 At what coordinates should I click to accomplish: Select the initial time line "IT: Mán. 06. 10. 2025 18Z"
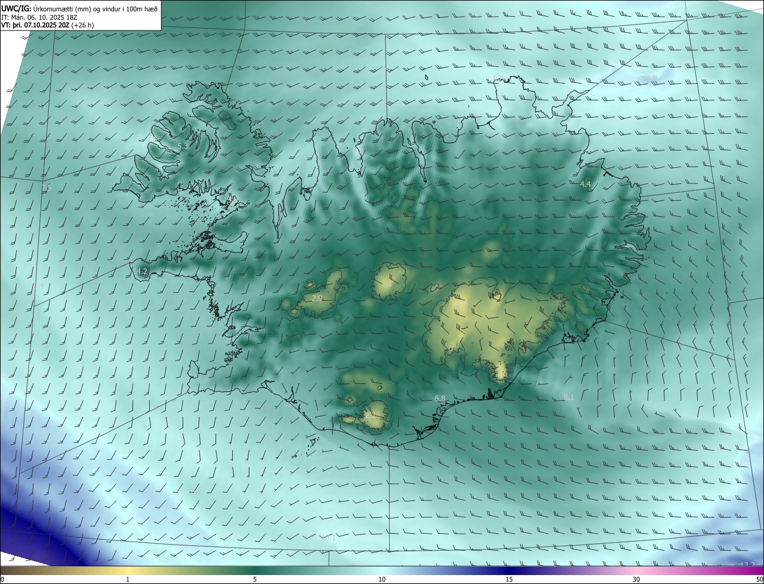point(41,17)
